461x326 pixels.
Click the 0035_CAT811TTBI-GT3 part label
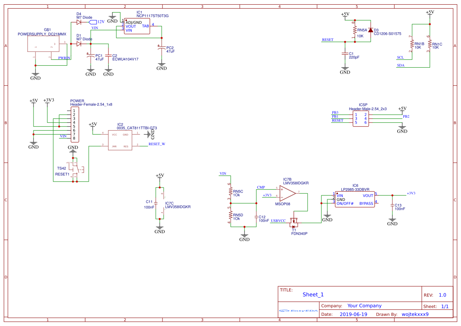(x=137, y=128)
